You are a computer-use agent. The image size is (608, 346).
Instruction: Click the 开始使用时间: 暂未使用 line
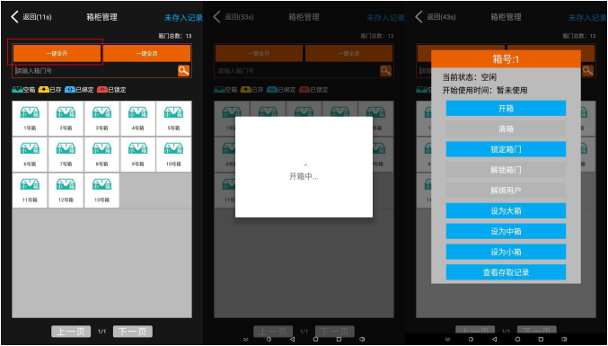click(485, 91)
